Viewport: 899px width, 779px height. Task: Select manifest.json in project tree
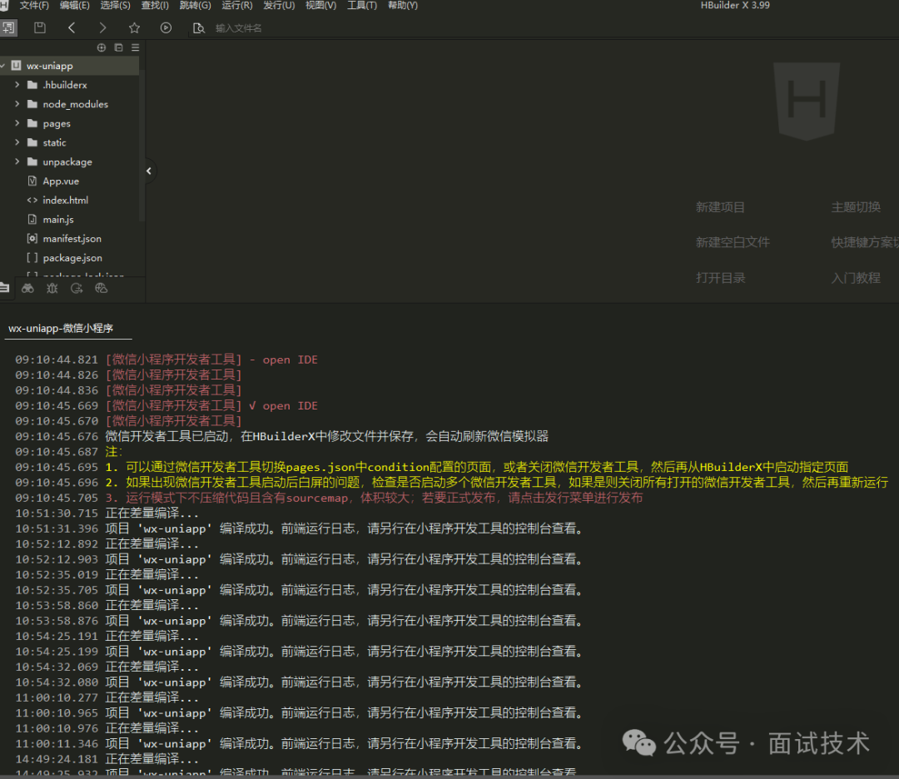coord(72,239)
